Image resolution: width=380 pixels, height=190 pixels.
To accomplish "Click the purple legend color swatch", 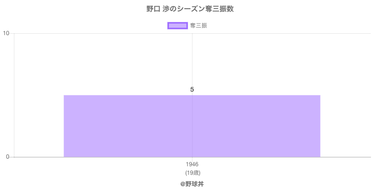I will coord(178,26).
